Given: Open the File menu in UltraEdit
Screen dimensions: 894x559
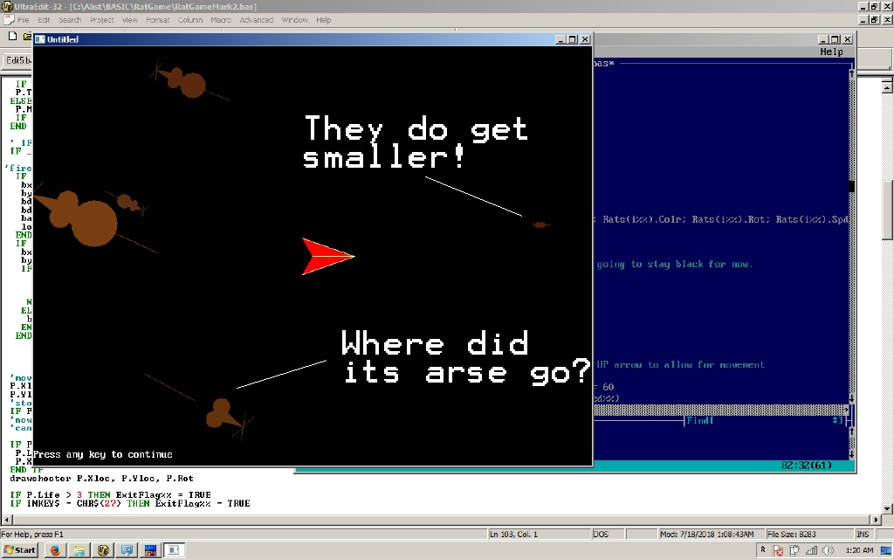Looking at the screenshot, I should coord(24,20).
